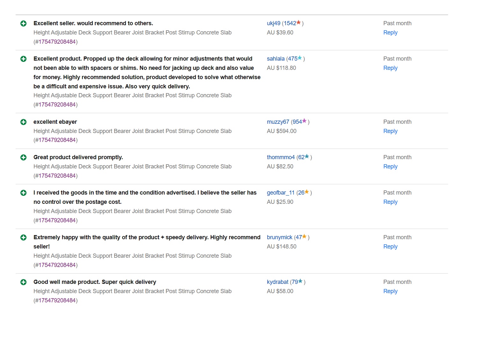The width and height of the screenshot is (494, 340).
Task: Reply to feedback left by ukj49
Action: [390, 33]
